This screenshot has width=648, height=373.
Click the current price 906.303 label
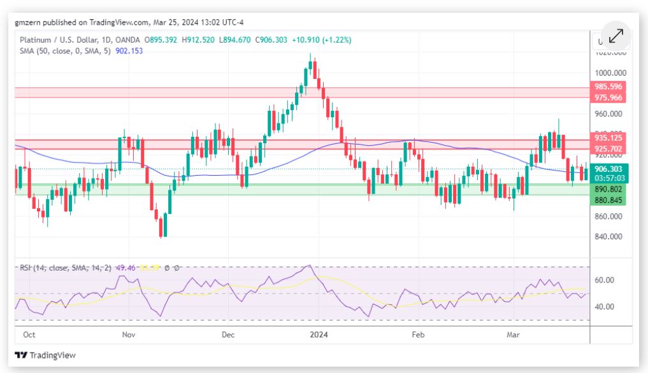point(608,169)
